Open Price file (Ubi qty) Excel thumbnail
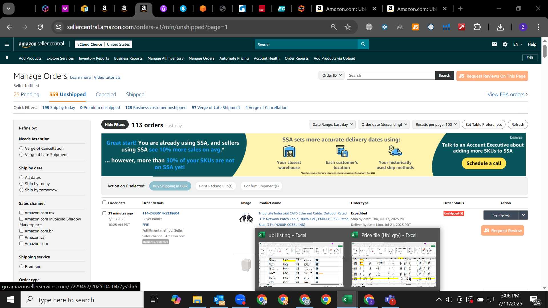Image resolution: width=548 pixels, height=308 pixels. 394,264
